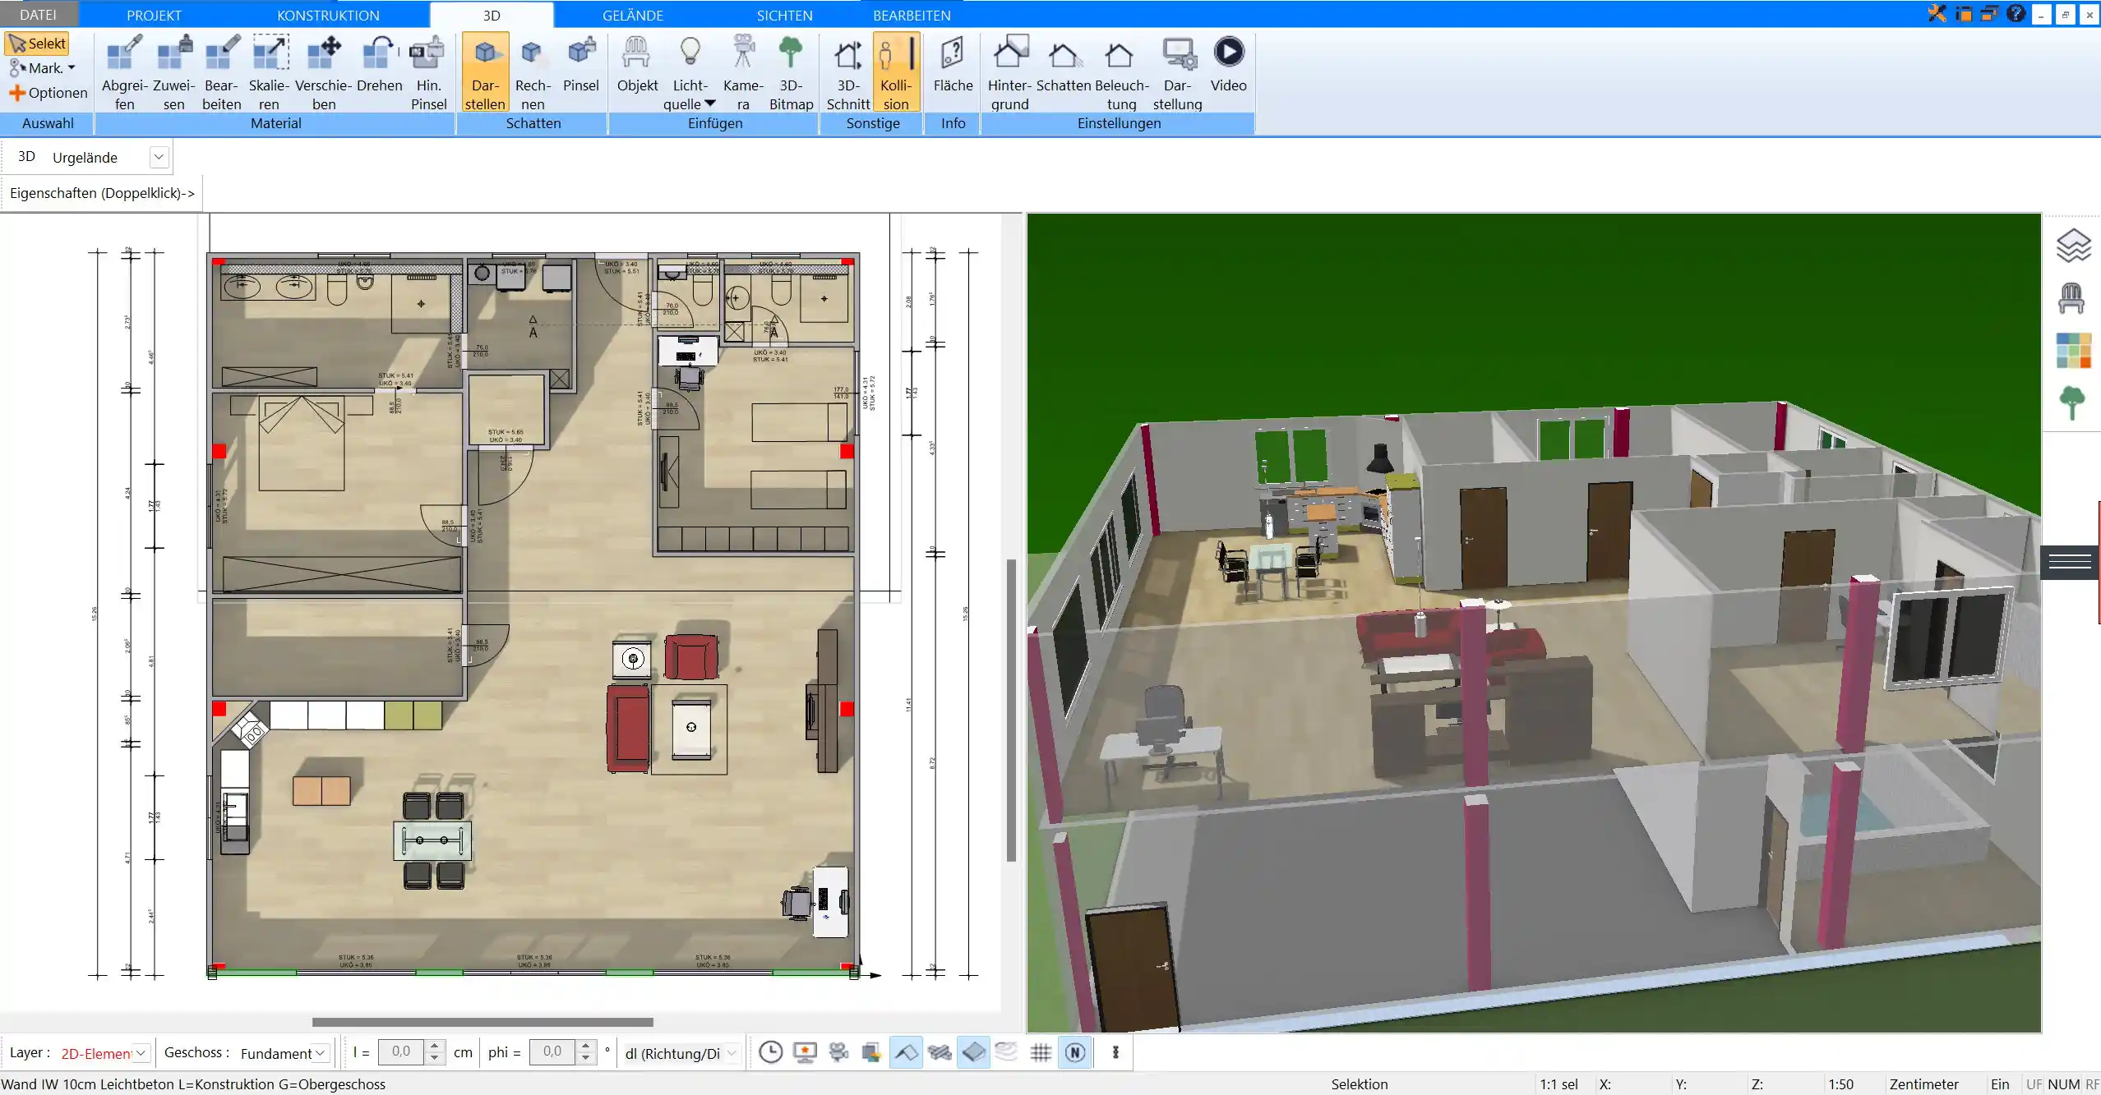Expand the Lichtquelle dropdown arrow
Screen dimensions: 2101x1095
[710, 104]
